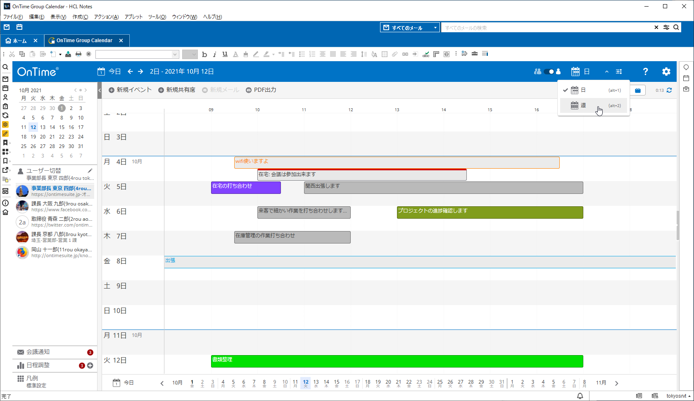Click the notification bell in status bar
The width and height of the screenshot is (694, 401).
[x=580, y=396]
